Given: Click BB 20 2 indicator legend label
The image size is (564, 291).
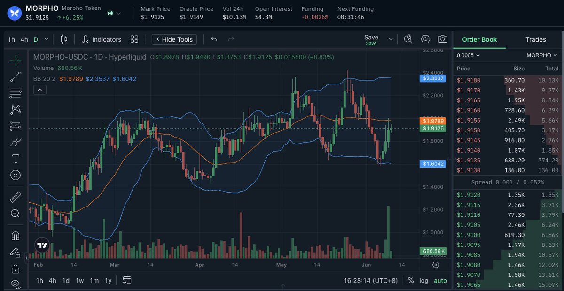Looking at the screenshot, I should point(44,79).
